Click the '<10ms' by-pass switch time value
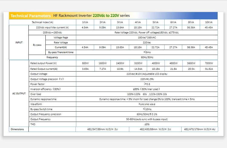The image size is (227, 148). coord(147,109)
